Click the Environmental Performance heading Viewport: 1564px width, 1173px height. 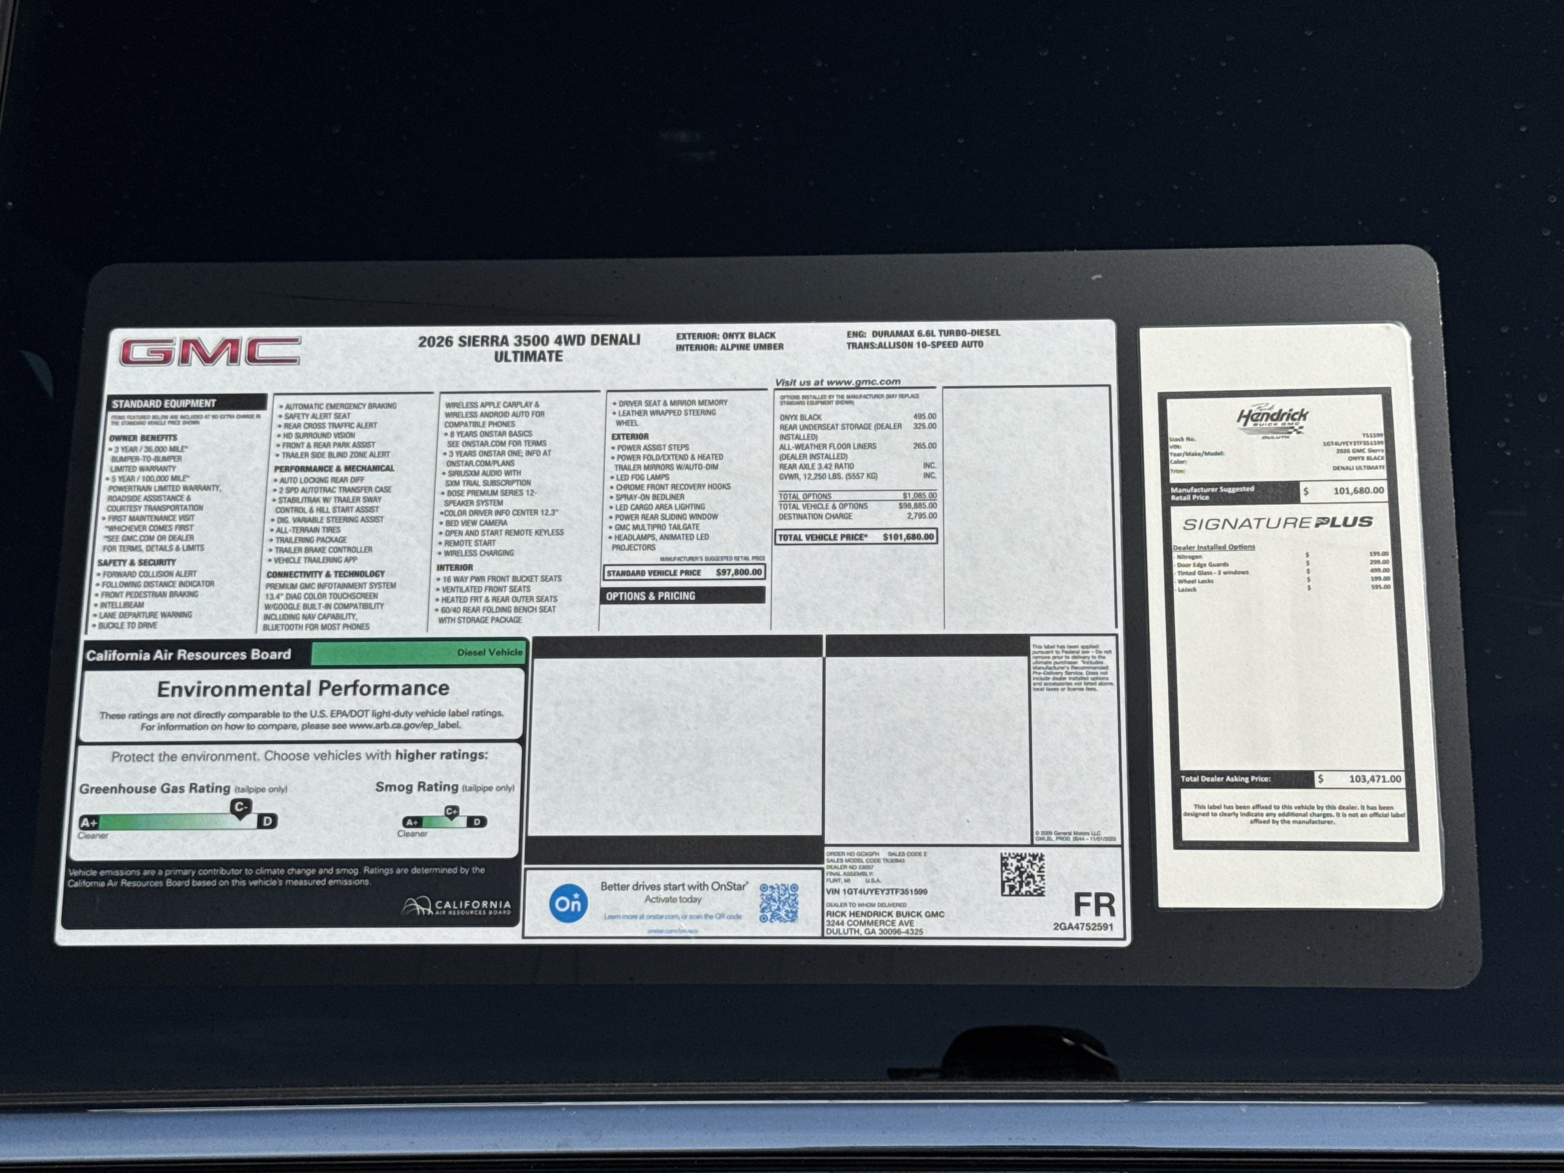[303, 689]
